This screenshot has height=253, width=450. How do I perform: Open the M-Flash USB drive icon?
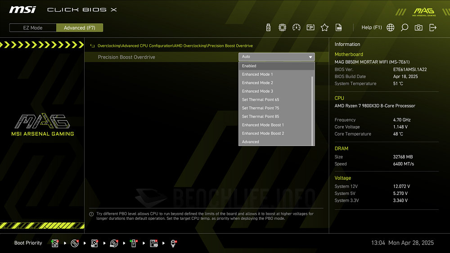click(x=268, y=27)
